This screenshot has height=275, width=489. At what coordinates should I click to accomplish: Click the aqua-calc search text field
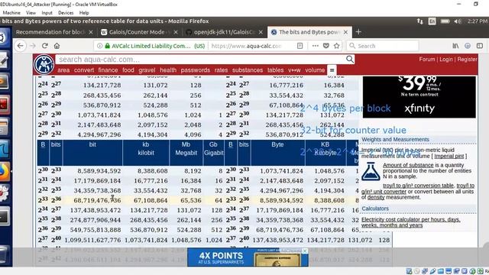click(200, 60)
